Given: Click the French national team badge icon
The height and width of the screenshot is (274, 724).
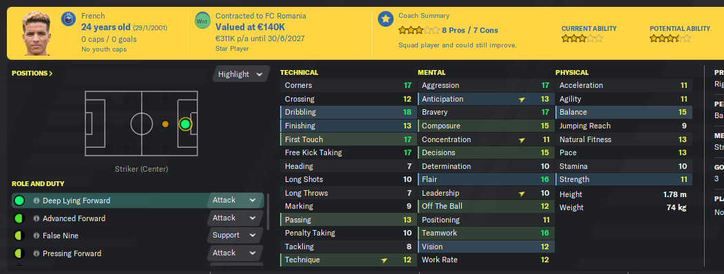Looking at the screenshot, I should (68, 19).
